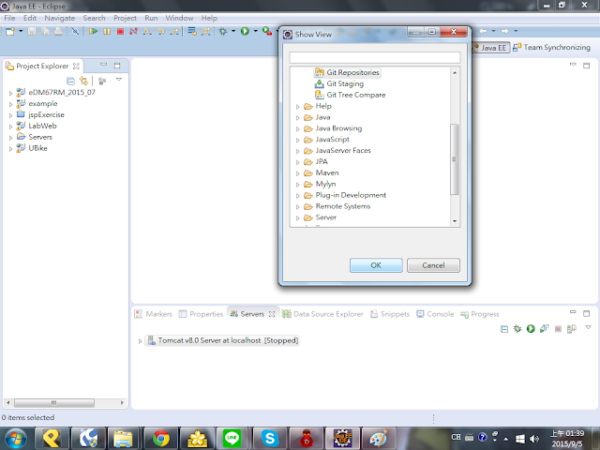600x450 pixels.
Task: Click the Show View filter text field
Action: coord(375,57)
